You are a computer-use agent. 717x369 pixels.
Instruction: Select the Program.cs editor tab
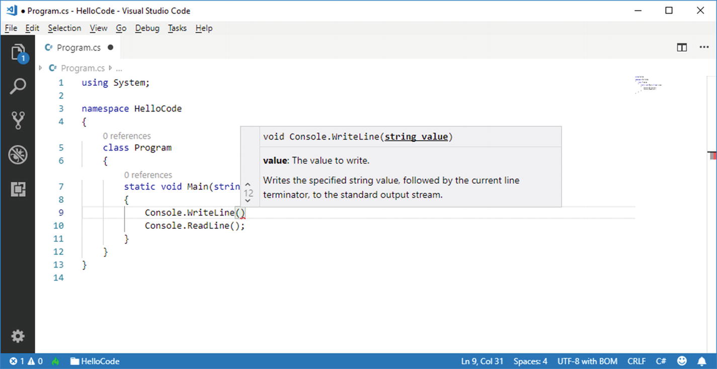tap(78, 48)
